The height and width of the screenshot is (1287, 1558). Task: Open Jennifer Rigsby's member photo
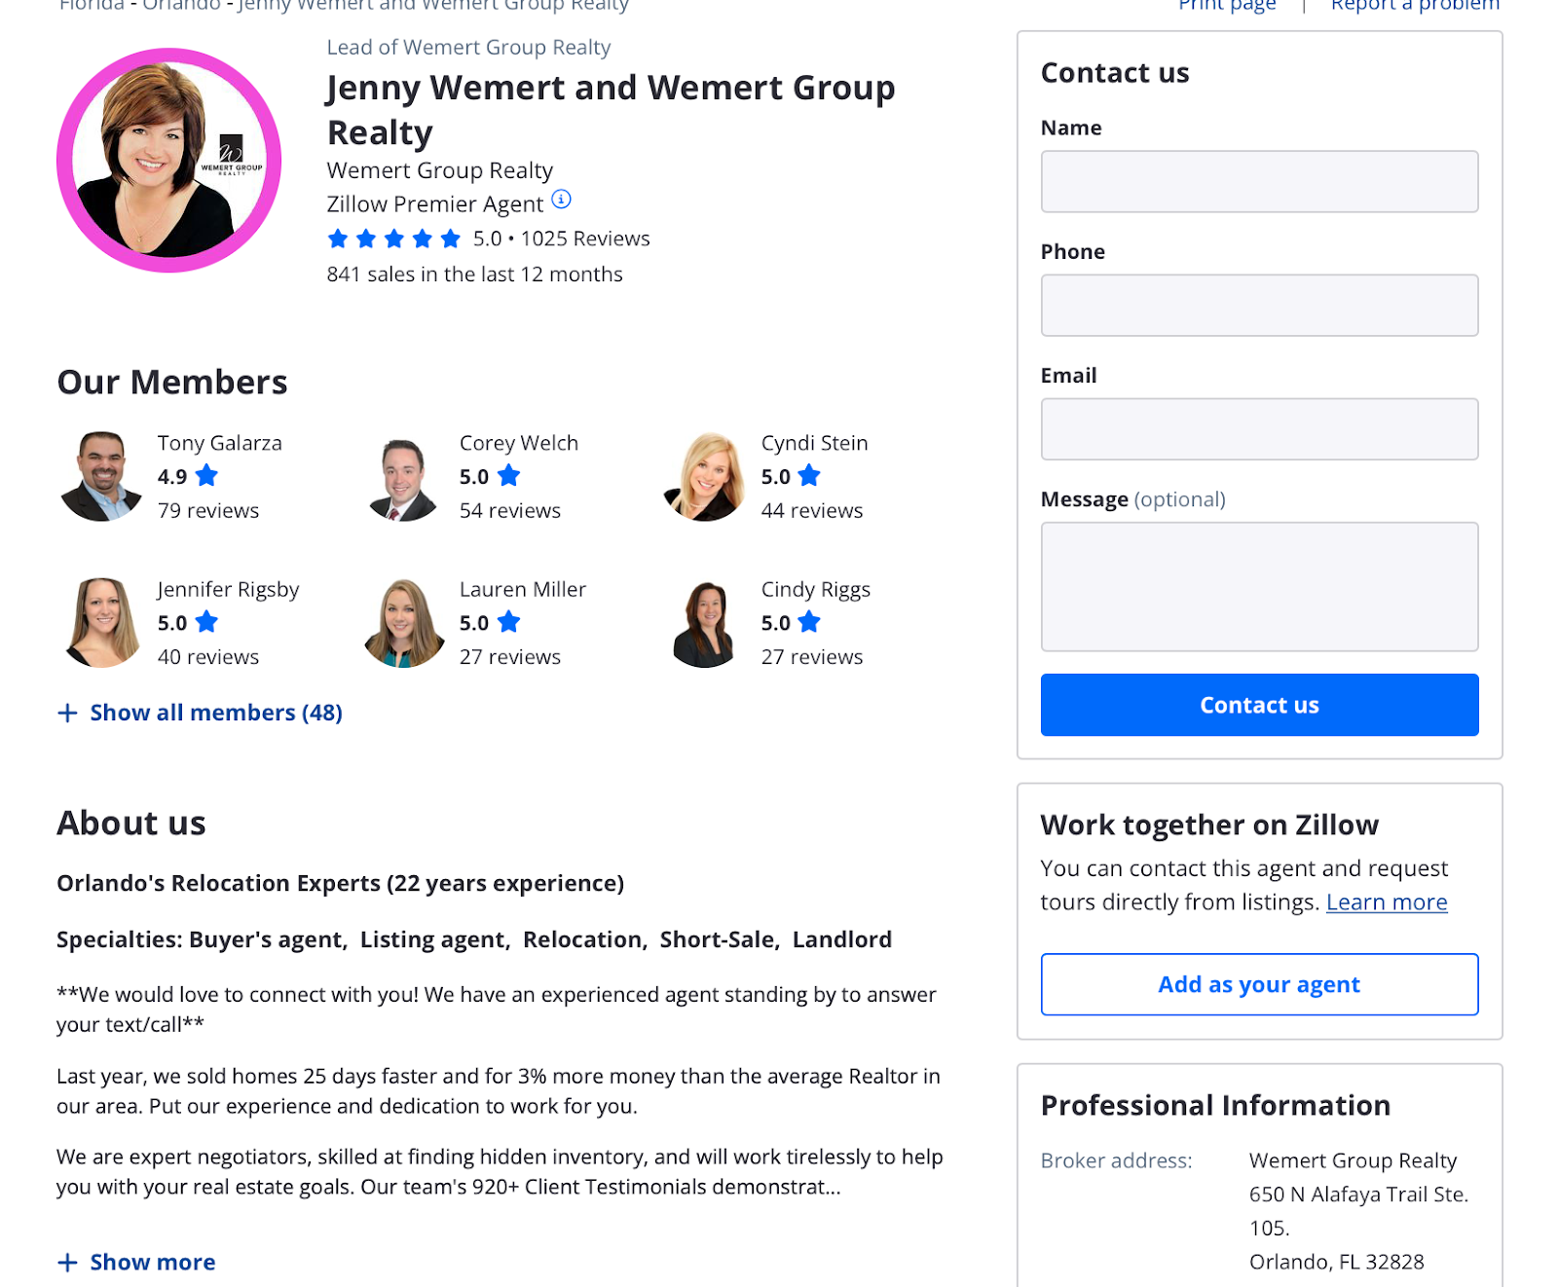point(101,622)
